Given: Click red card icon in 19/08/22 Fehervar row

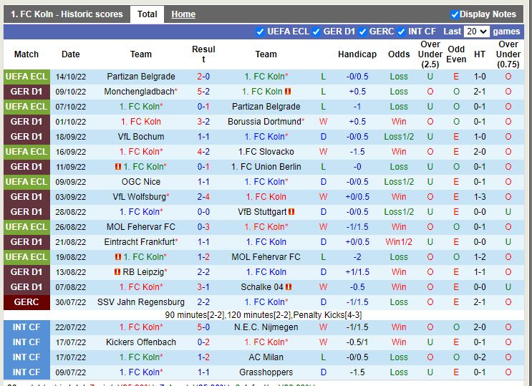Looking at the screenshot, I should (x=118, y=257).
